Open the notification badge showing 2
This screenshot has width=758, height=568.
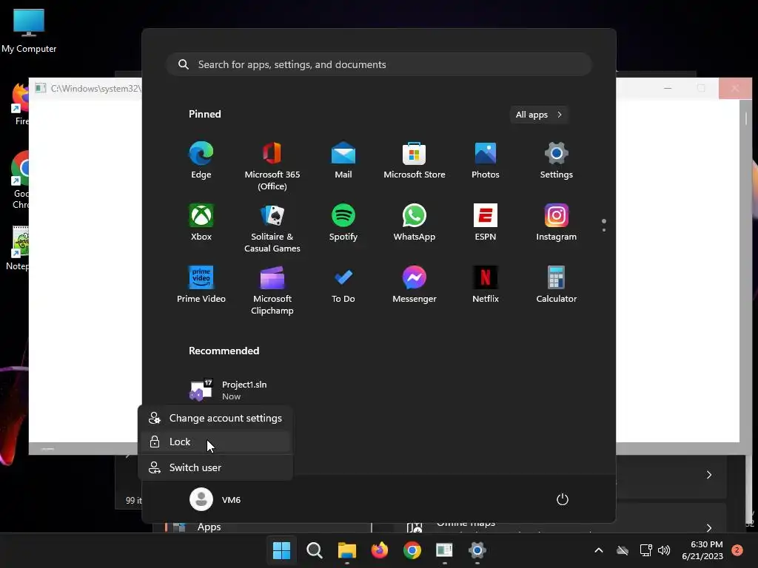point(737,550)
